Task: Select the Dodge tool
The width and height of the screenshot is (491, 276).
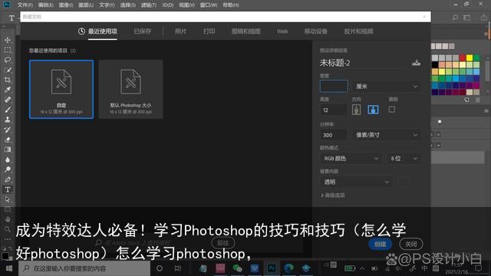Action: pos(8,169)
